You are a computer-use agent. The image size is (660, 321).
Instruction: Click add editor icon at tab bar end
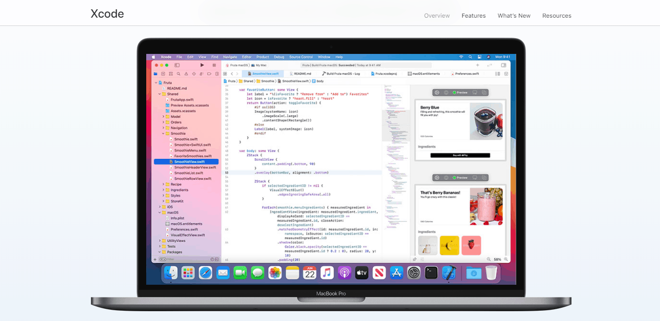505,74
